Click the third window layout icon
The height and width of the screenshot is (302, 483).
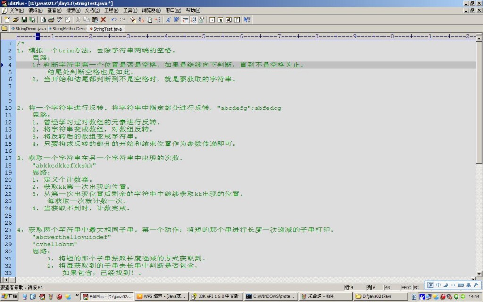pos(229,20)
